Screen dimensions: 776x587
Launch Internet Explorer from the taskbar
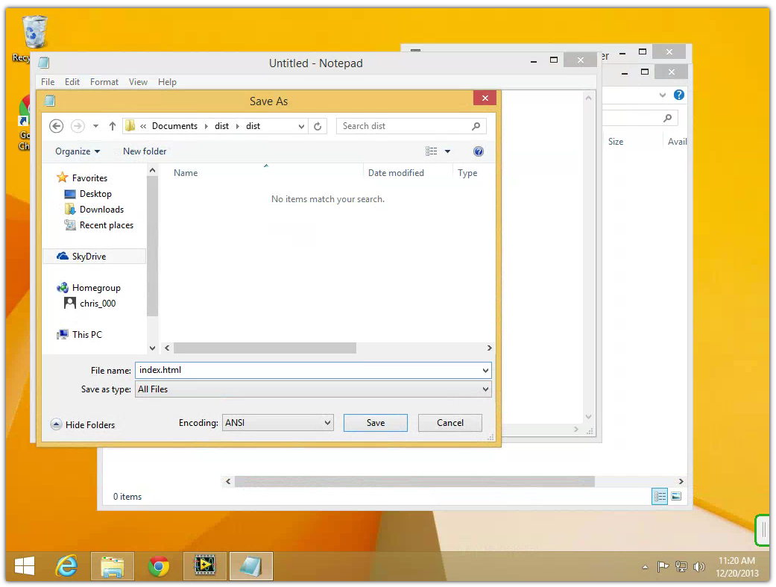(x=67, y=567)
